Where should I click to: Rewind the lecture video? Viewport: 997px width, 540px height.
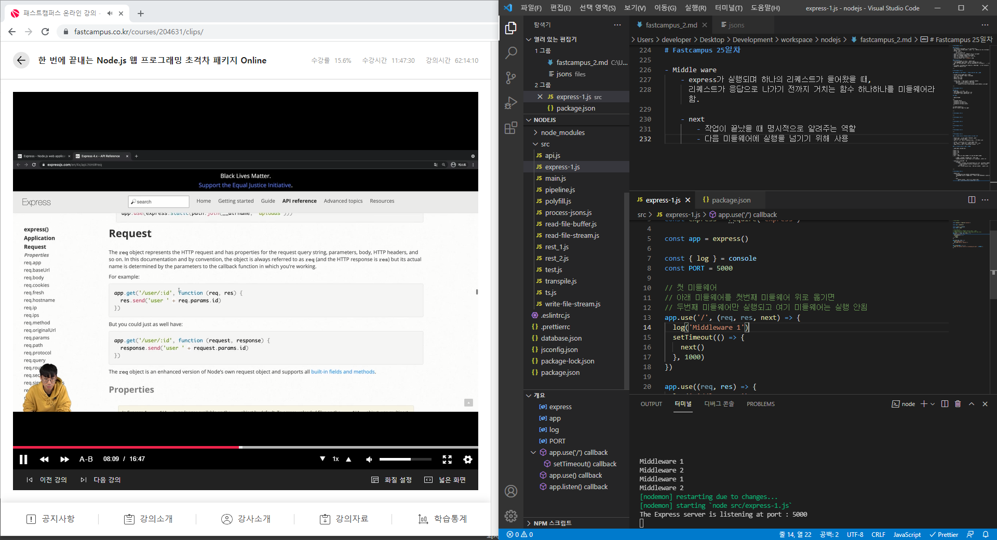coord(44,459)
